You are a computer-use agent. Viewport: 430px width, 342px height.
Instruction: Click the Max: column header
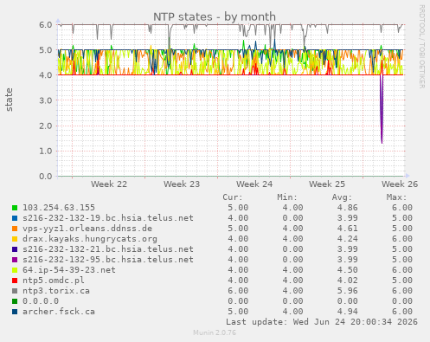click(396, 197)
